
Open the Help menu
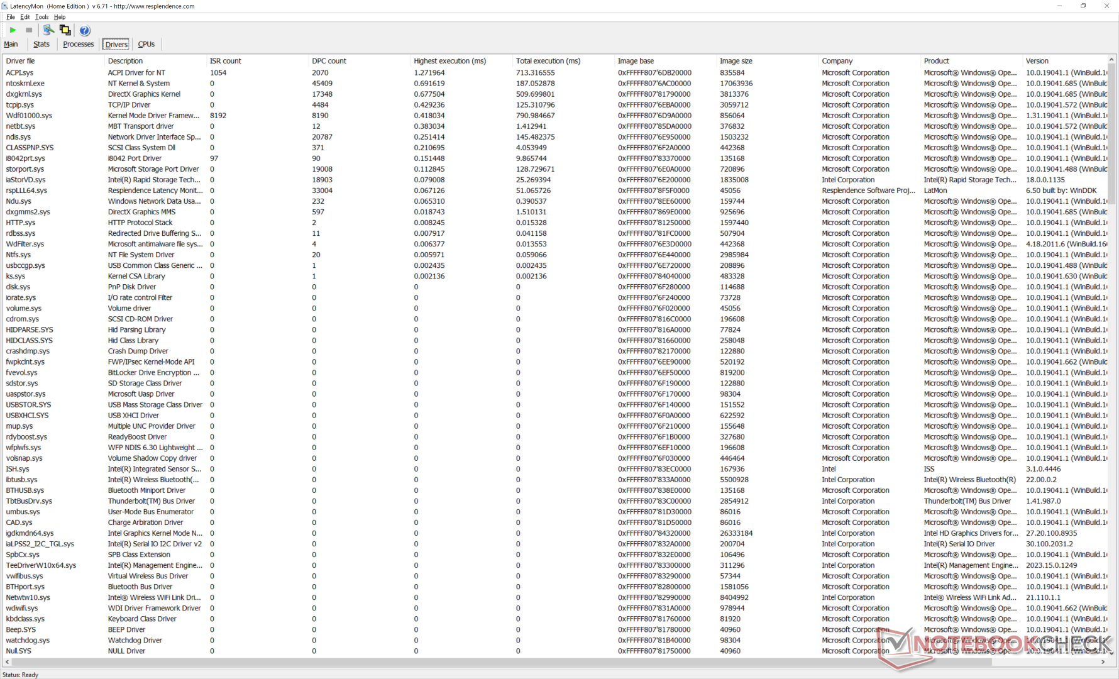coord(60,17)
